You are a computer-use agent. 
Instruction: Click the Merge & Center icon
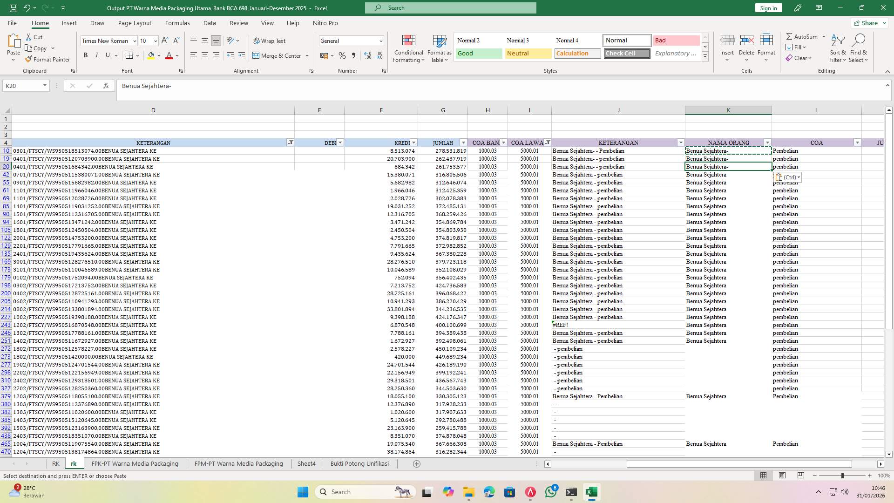257,55
